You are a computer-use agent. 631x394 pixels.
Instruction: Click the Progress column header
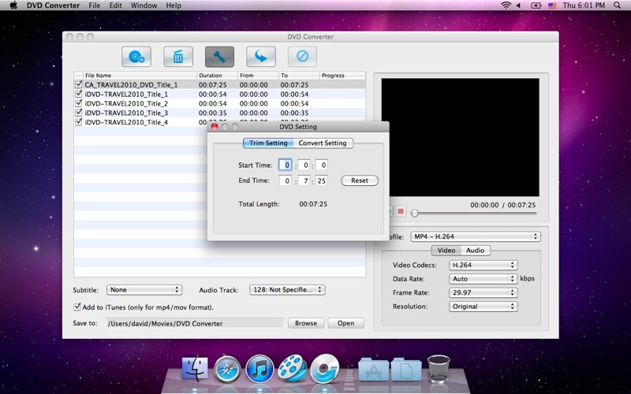click(x=342, y=75)
